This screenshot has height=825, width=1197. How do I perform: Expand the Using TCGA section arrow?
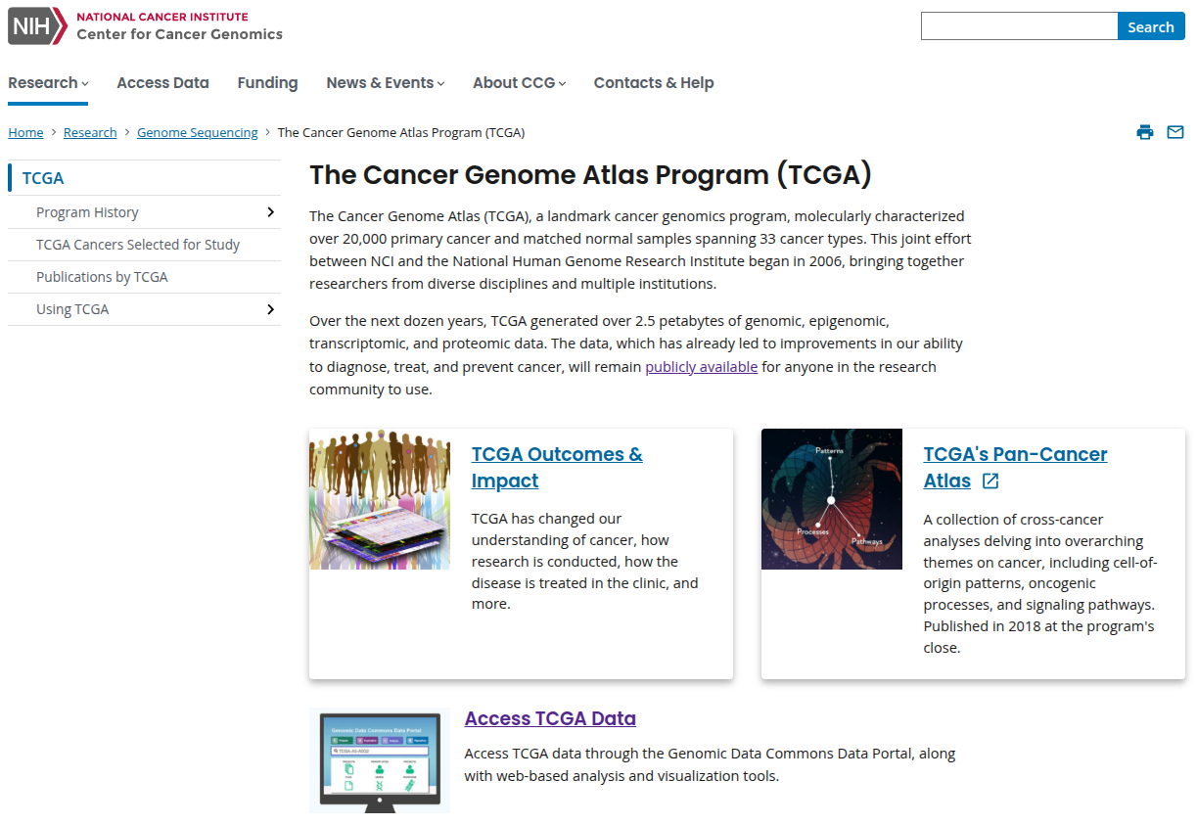270,309
